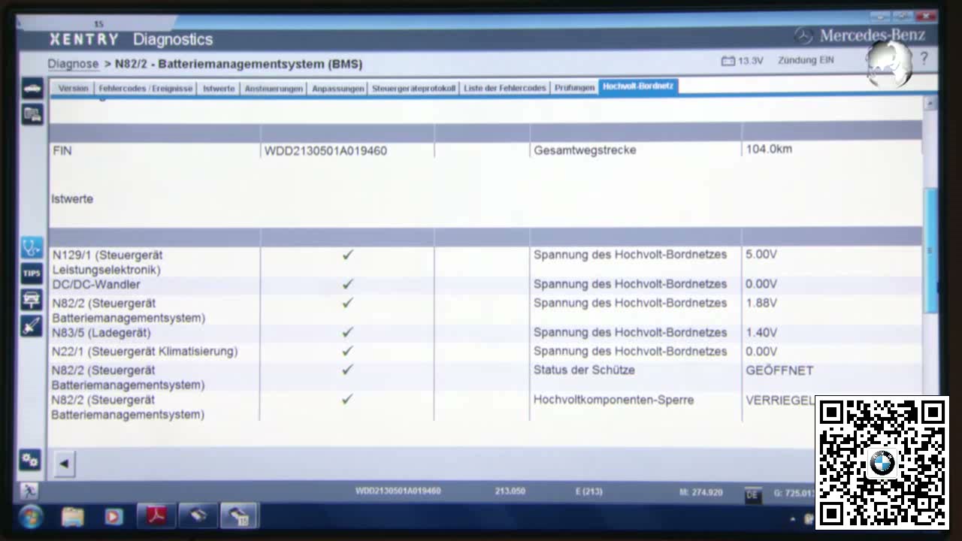Screen dimensions: 962x541
Task: Open the vehicle selection car icon
Action: pos(32,88)
